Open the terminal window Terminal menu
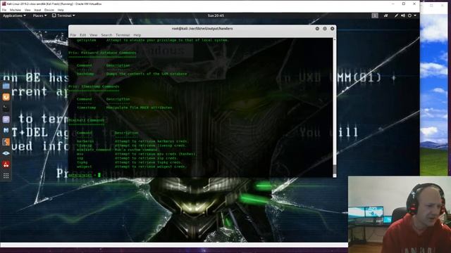451x253 pixels. click(x=123, y=35)
